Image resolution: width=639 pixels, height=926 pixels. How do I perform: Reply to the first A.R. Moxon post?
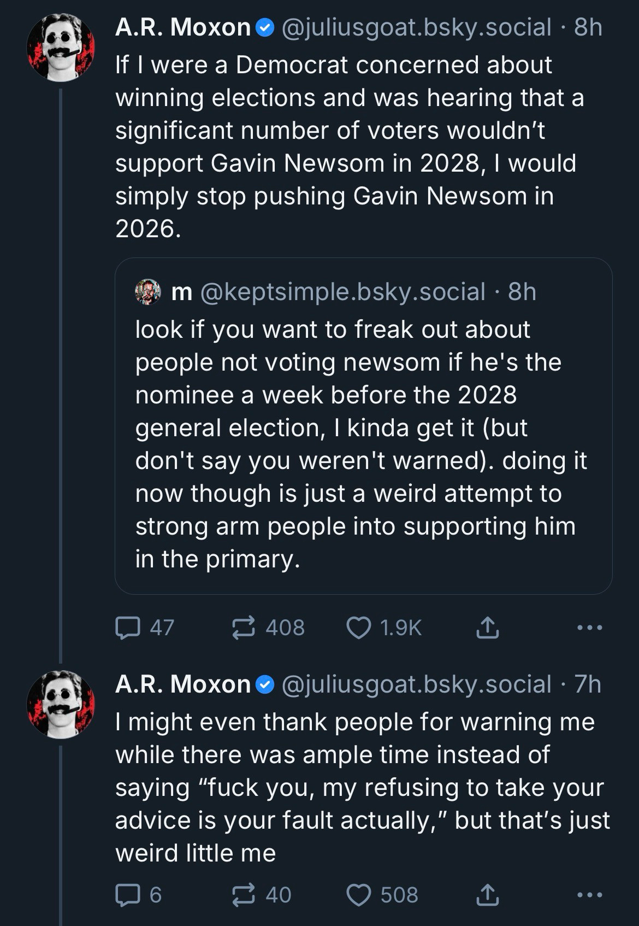tap(128, 628)
